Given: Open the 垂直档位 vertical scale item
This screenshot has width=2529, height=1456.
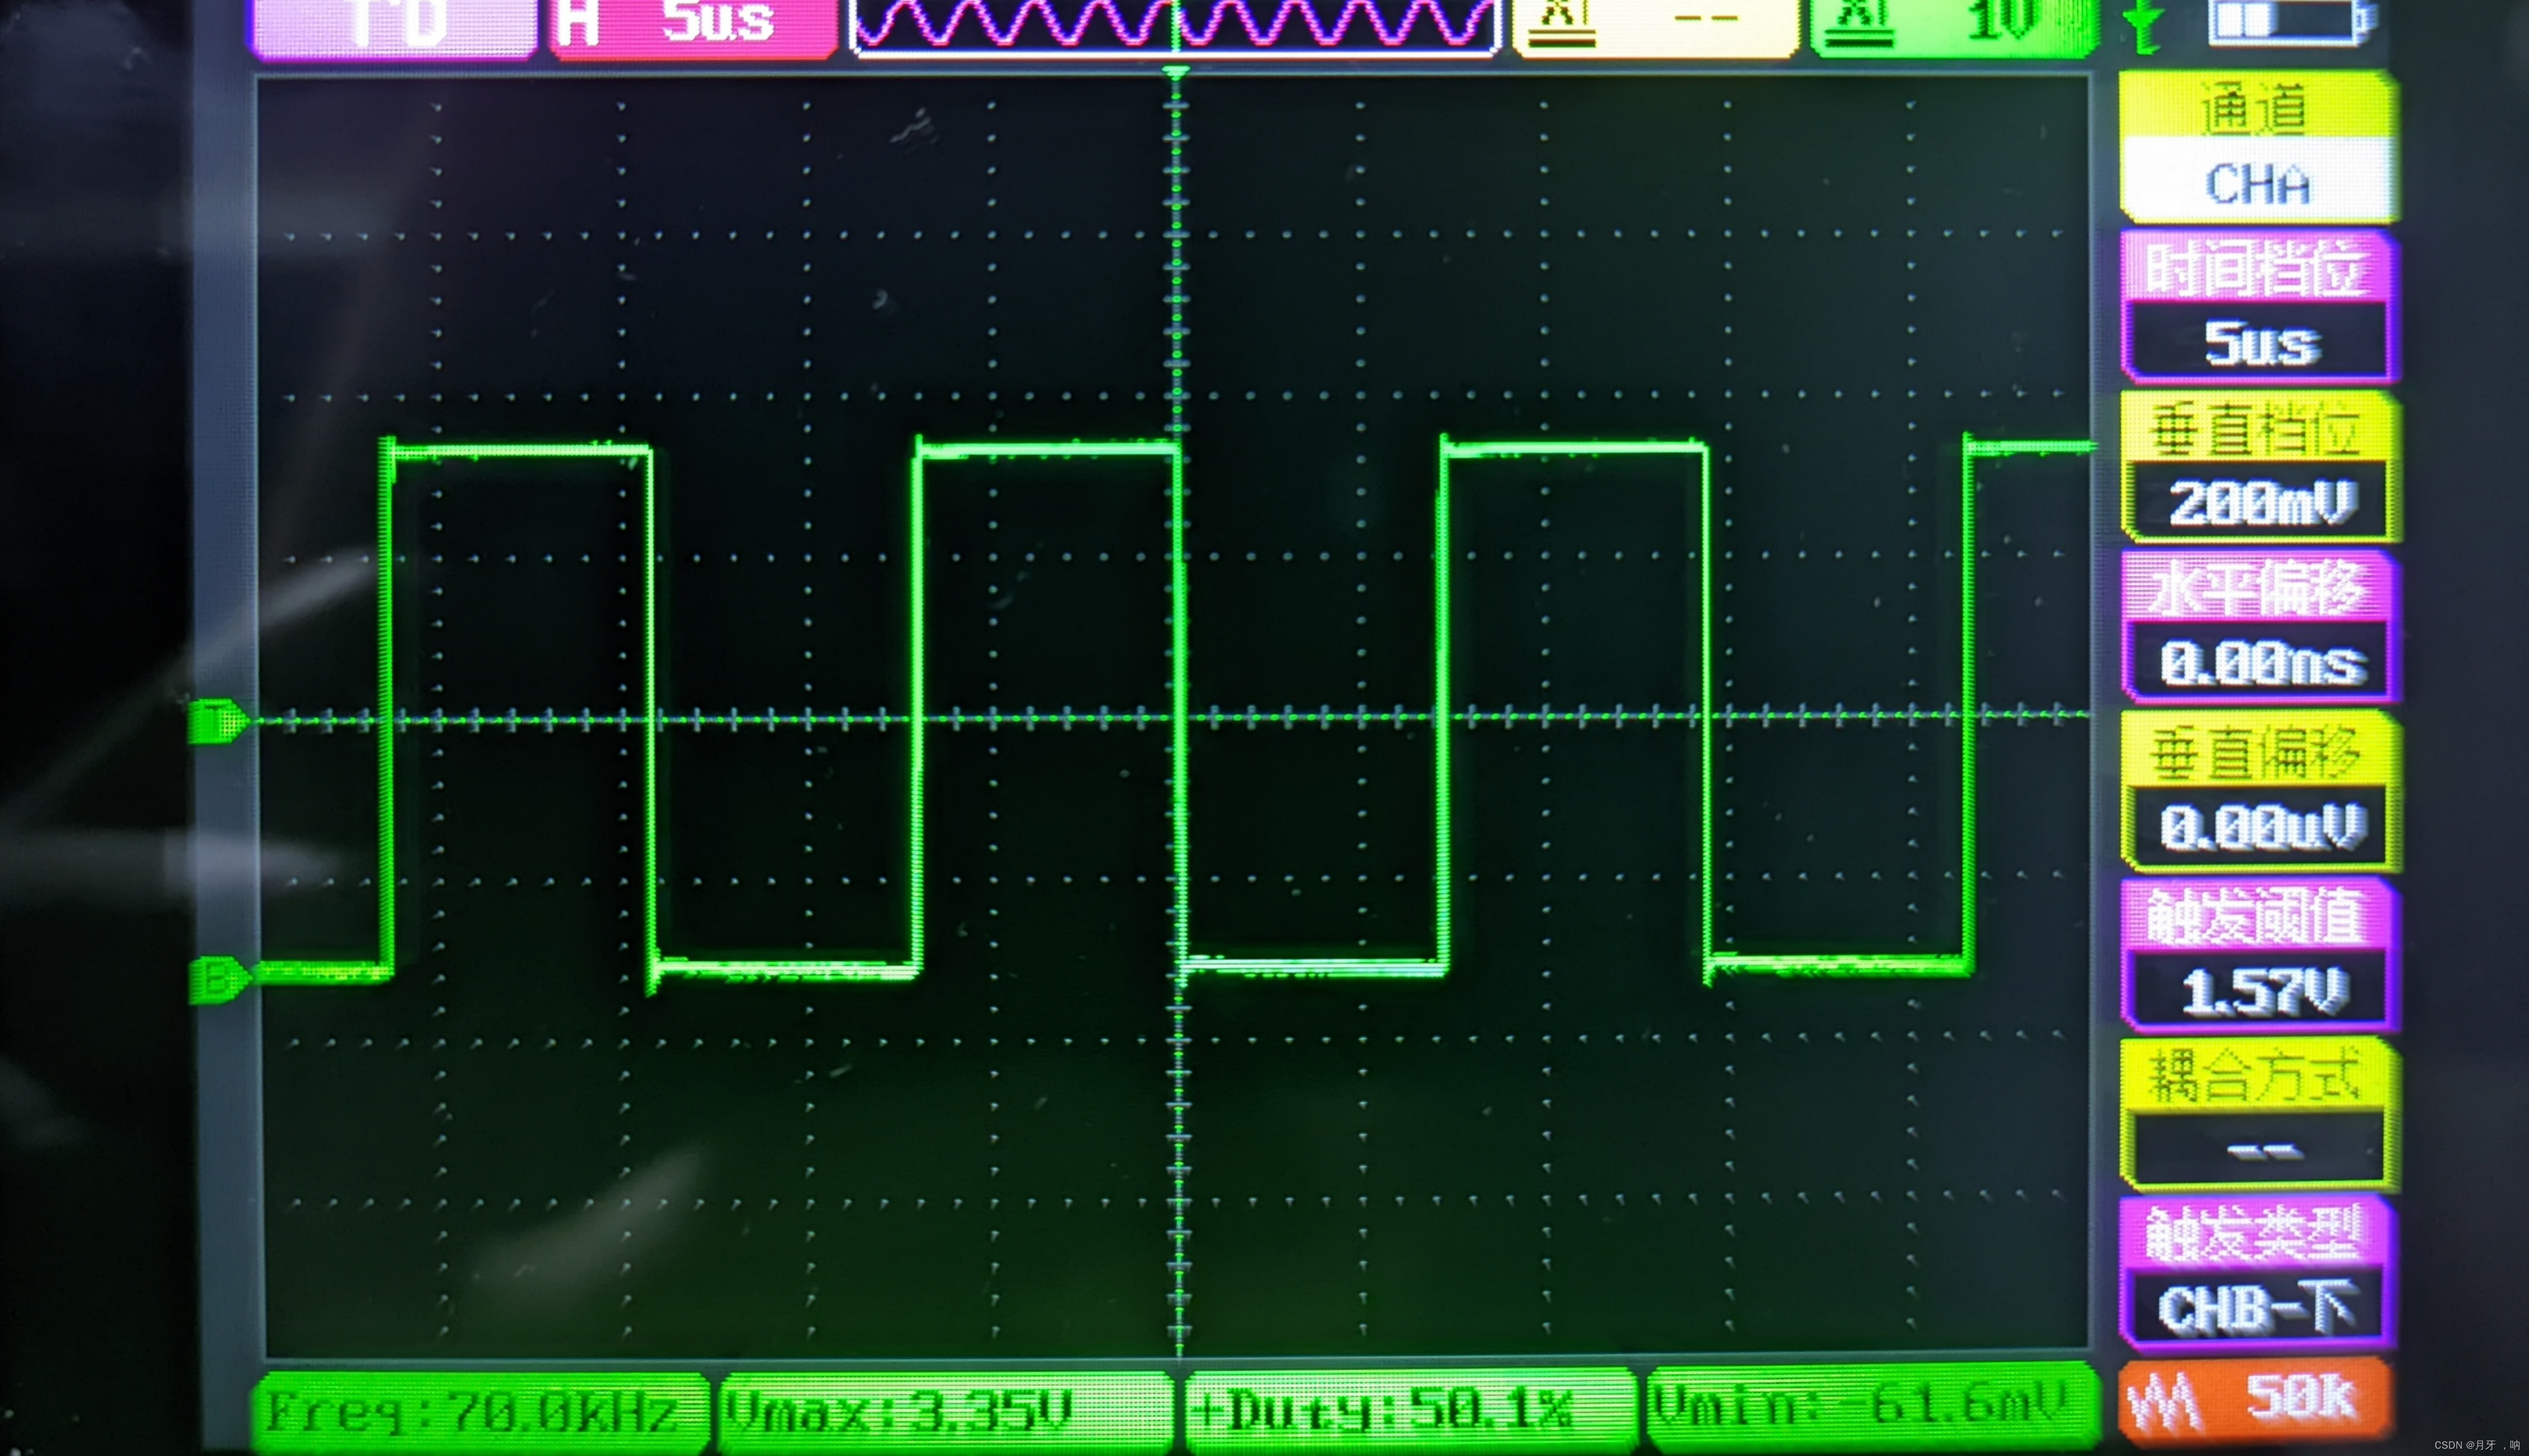Looking at the screenshot, I should point(2257,428).
